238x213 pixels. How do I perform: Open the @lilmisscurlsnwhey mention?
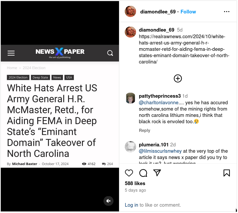[x=160, y=151]
